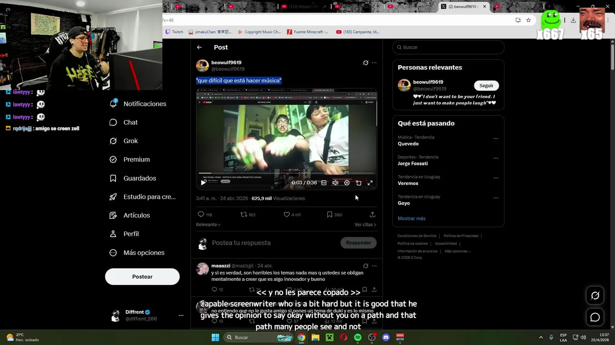Play the embedded video
615x345 pixels.
coord(203,183)
